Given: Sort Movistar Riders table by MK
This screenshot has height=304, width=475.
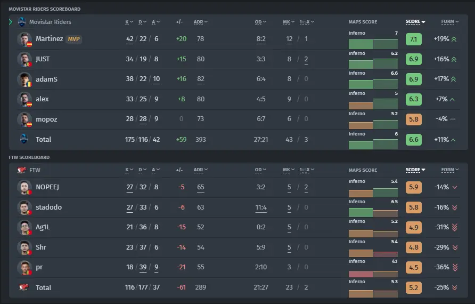Looking at the screenshot, I should click(289, 22).
